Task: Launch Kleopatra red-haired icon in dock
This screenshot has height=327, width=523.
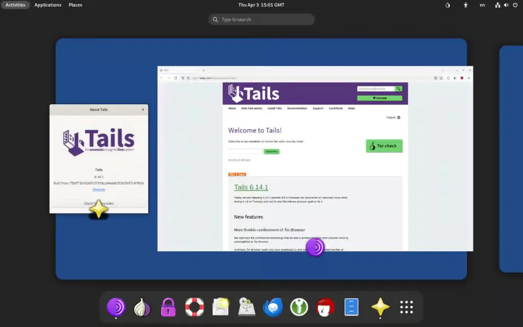Action: [x=325, y=307]
